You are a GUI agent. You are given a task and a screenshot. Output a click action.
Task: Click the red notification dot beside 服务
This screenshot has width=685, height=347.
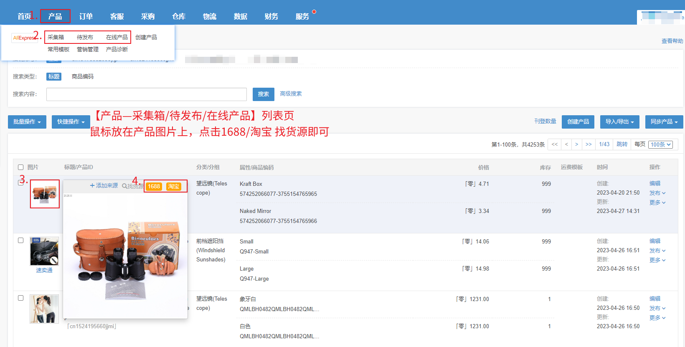(314, 12)
